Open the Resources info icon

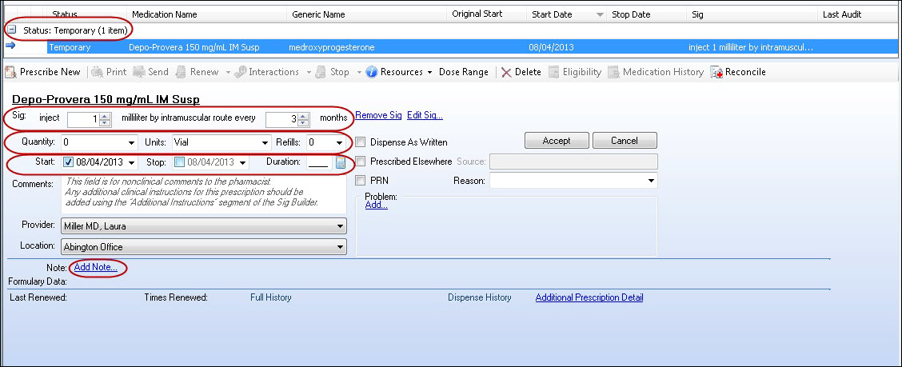(x=372, y=72)
